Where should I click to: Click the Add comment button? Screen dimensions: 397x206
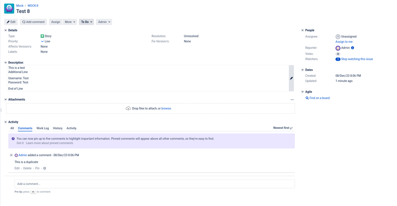click(x=33, y=22)
